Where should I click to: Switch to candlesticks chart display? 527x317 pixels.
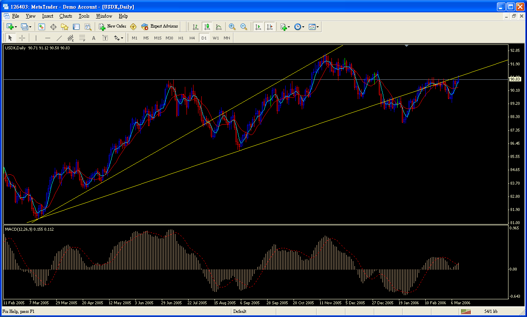[207, 27]
